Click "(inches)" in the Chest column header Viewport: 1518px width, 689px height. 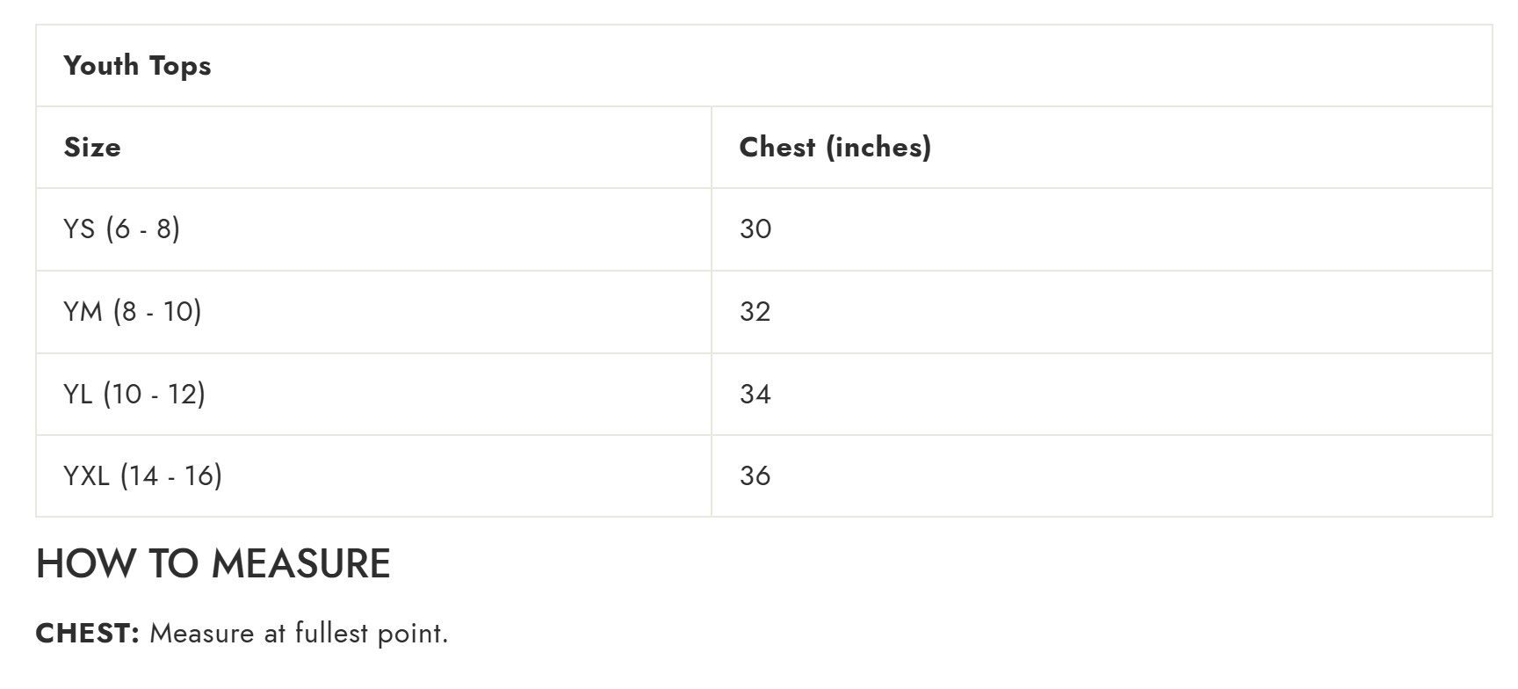878,147
